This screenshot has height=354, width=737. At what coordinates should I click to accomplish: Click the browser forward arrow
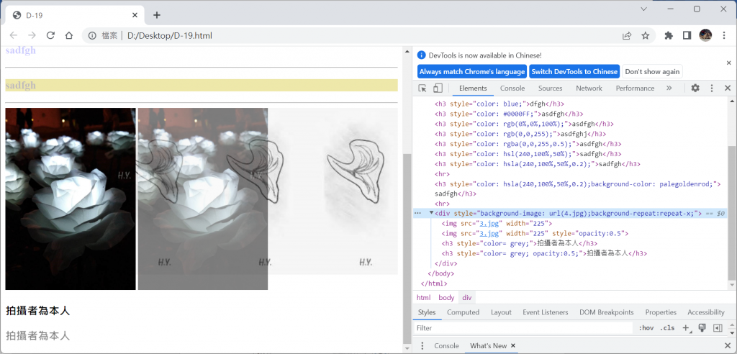32,35
